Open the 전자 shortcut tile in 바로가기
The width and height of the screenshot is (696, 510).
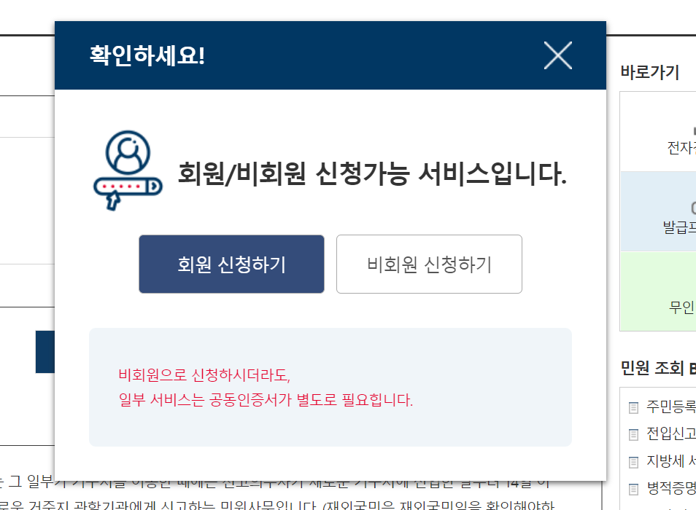pos(658,132)
